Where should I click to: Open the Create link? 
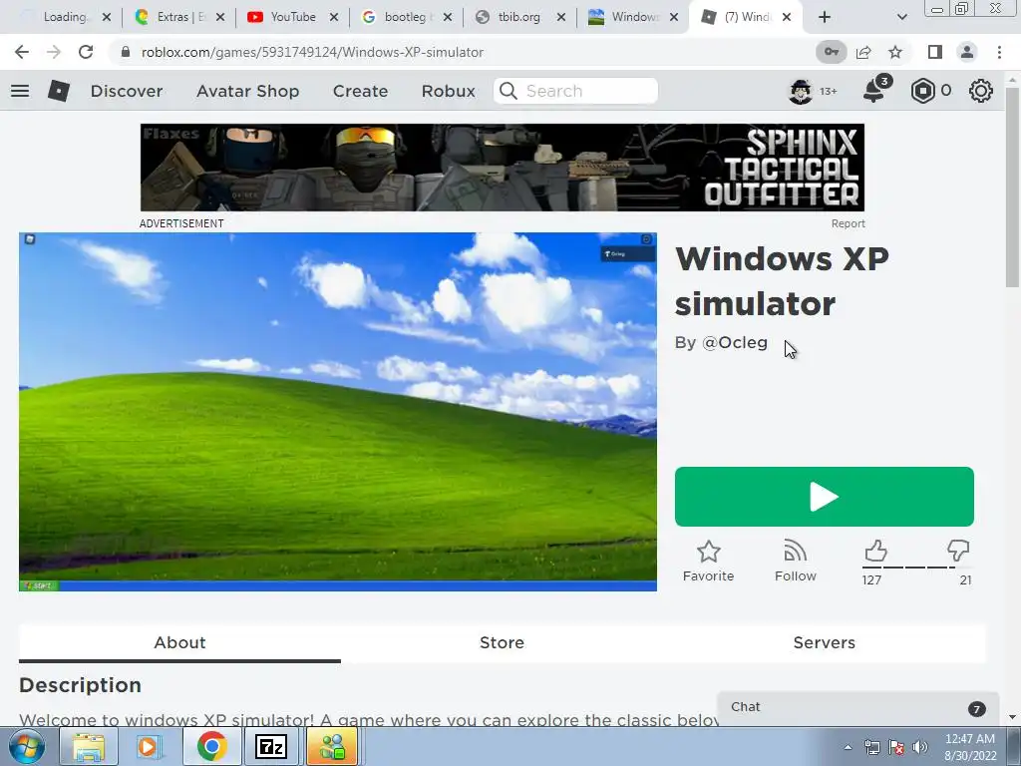tap(360, 91)
